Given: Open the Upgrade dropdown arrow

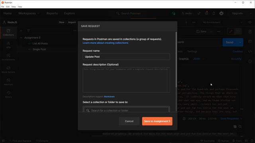Looking at the screenshot, I should coord(250,13).
